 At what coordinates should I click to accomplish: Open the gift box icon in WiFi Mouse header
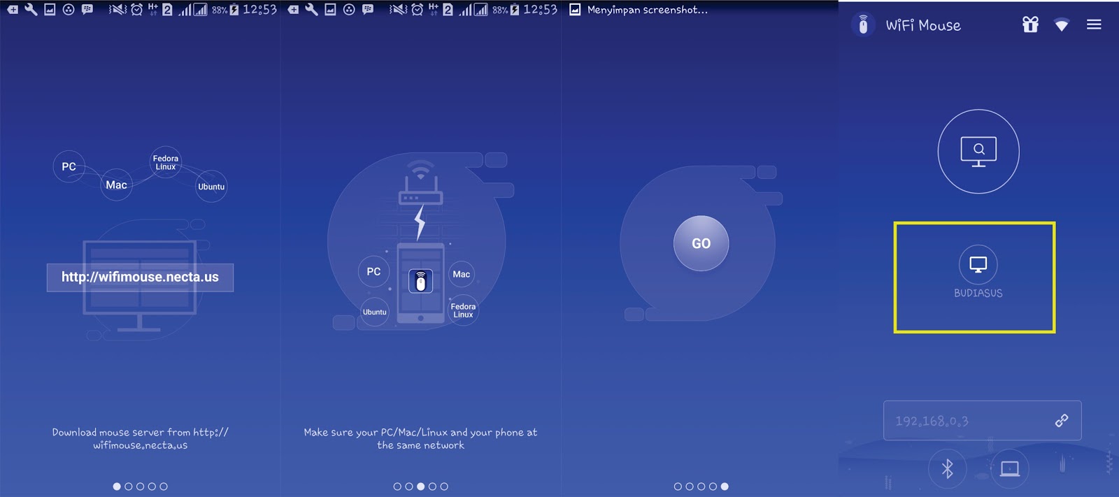coord(1030,24)
